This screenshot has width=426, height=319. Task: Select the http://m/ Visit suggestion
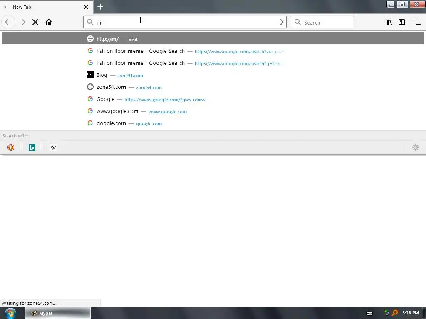pos(213,39)
